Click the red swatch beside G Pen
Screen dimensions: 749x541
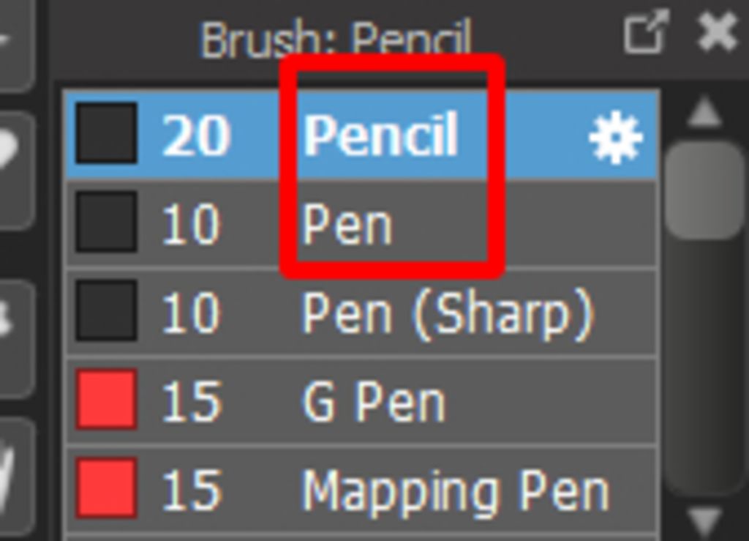click(x=107, y=400)
